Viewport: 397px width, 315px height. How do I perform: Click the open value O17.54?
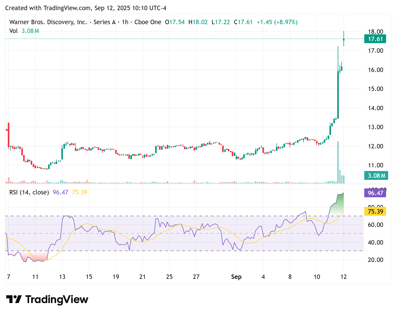pos(175,22)
